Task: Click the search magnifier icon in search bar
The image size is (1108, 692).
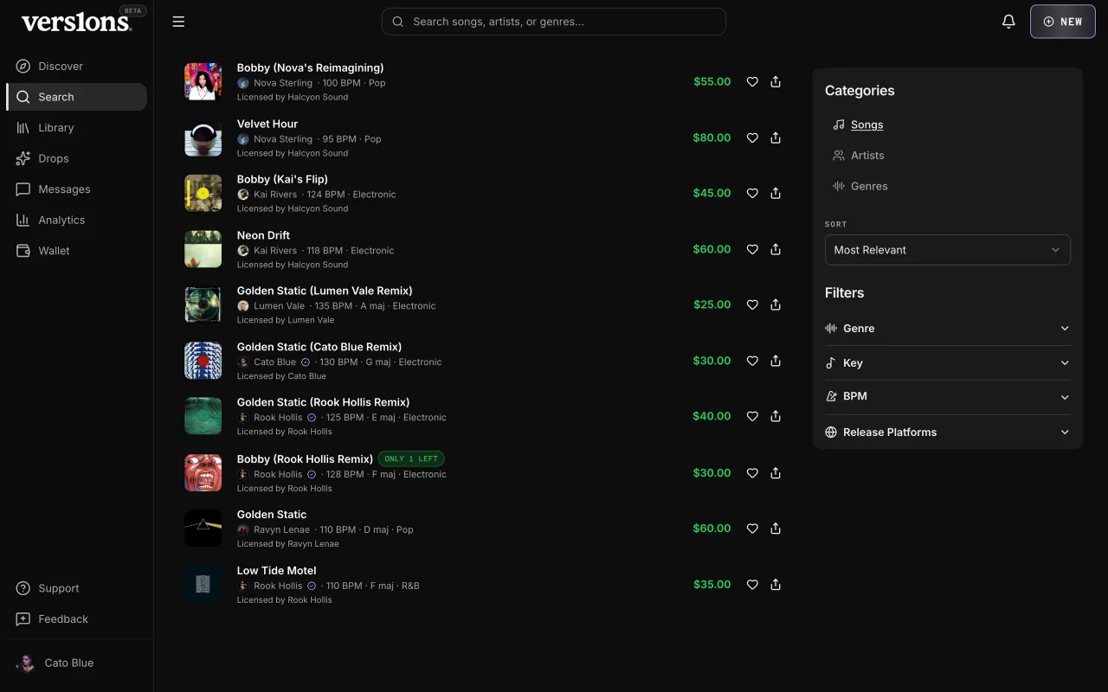Action: 398,22
